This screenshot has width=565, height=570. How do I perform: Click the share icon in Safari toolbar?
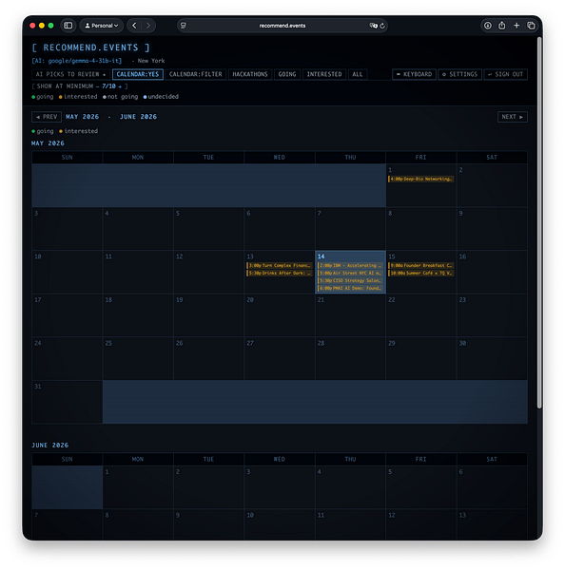coord(502,26)
